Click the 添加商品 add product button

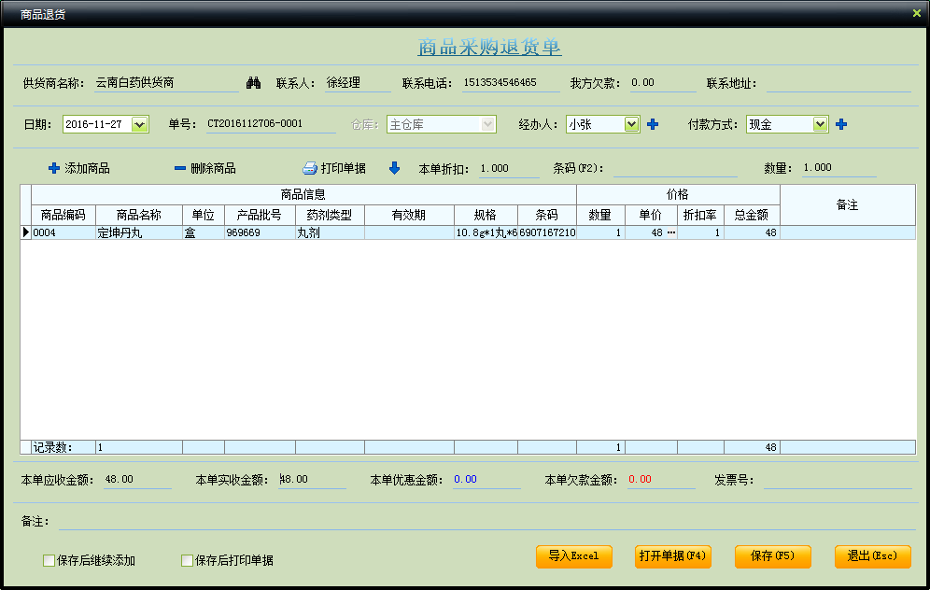78,168
